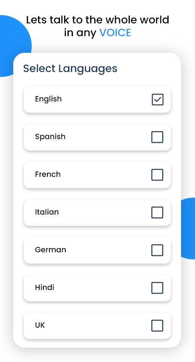Tap the Italian label text
Viewport: 195px width, 362px height.
point(47,212)
